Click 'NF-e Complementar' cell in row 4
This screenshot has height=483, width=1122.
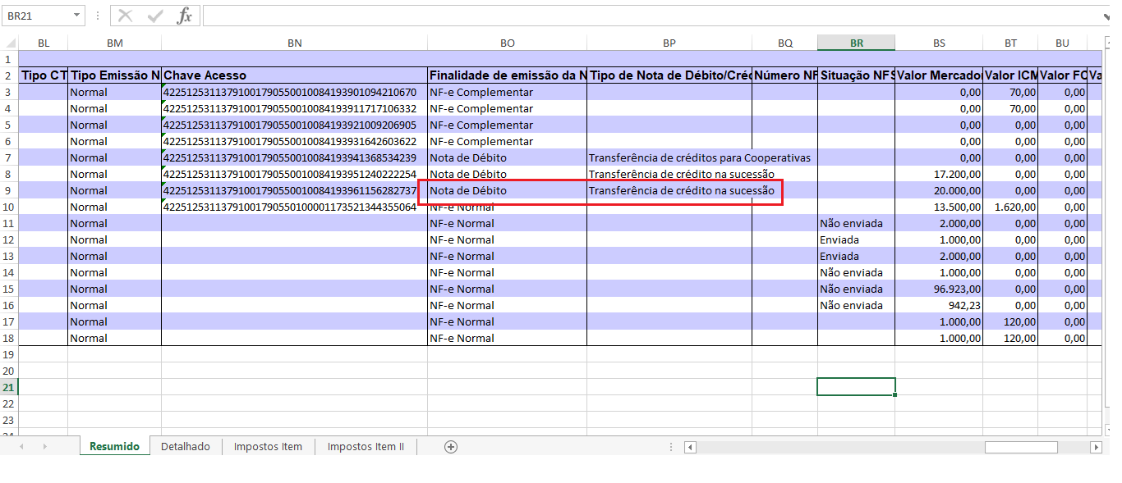click(507, 108)
